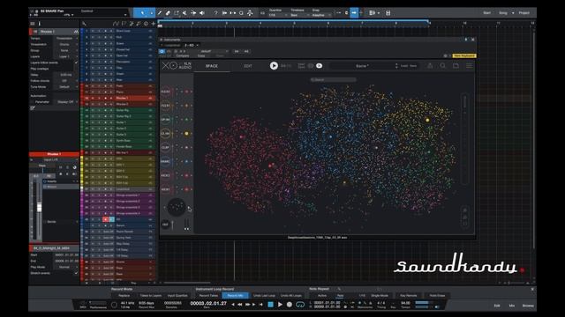The image size is (565, 317).
Task: Open the Edit view at bottom right
Action: [497, 306]
